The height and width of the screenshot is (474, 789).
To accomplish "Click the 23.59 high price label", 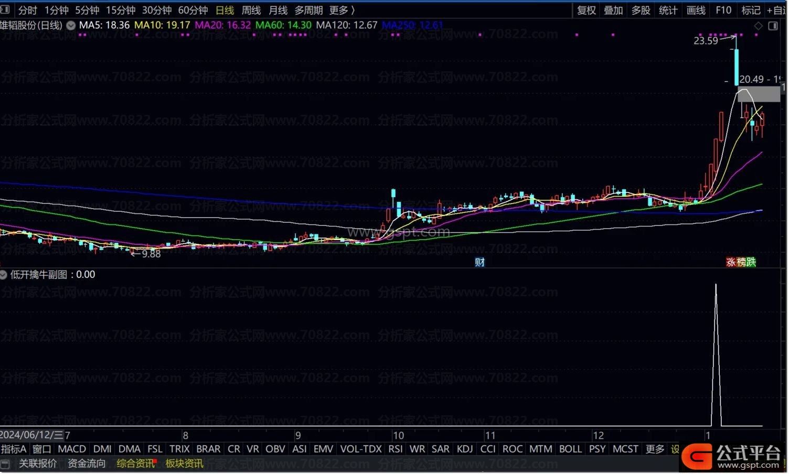I will [x=706, y=41].
